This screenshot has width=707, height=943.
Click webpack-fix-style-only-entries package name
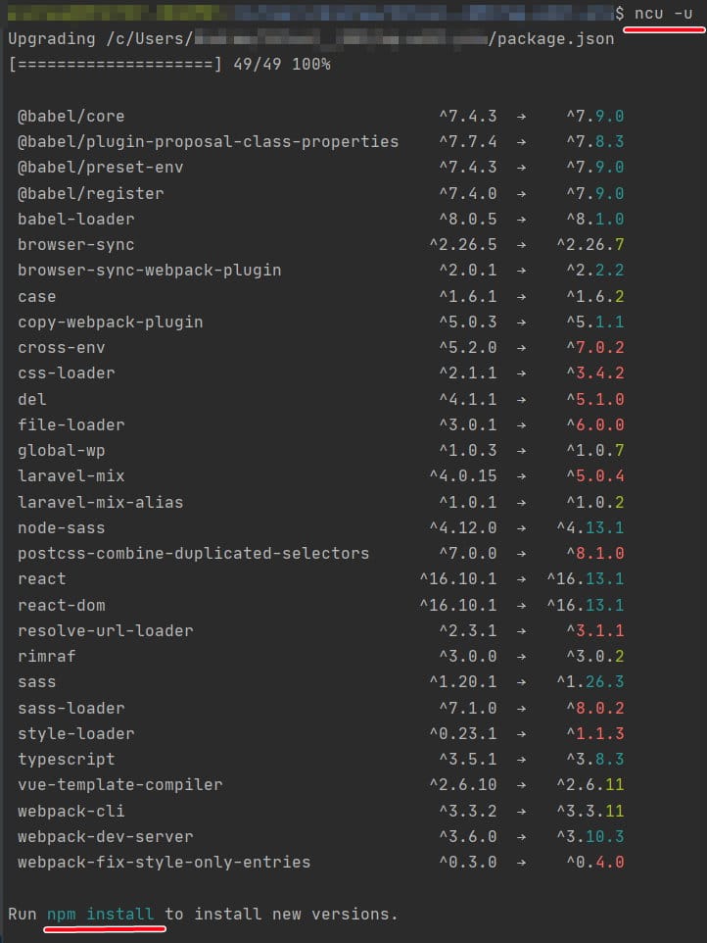[164, 863]
